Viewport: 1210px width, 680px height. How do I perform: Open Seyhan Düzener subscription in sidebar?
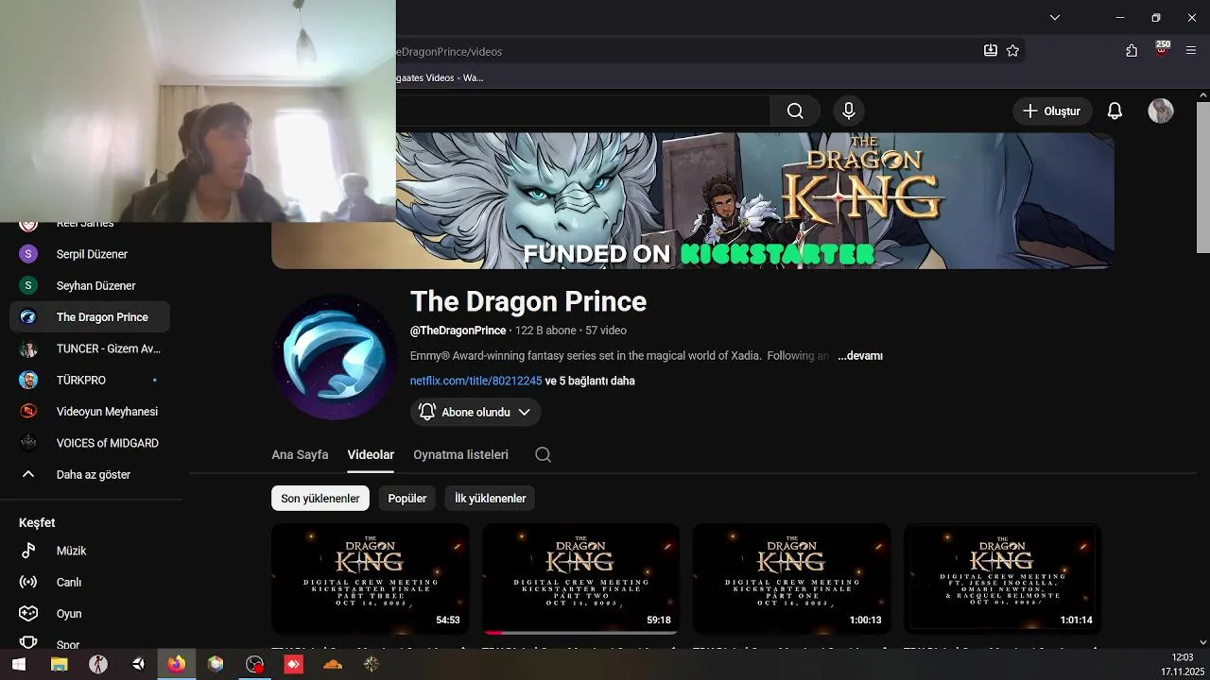tap(90, 285)
